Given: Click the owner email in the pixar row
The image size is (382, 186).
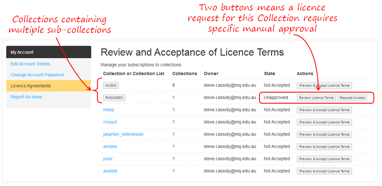Looking at the screenshot, I should pos(230,159).
